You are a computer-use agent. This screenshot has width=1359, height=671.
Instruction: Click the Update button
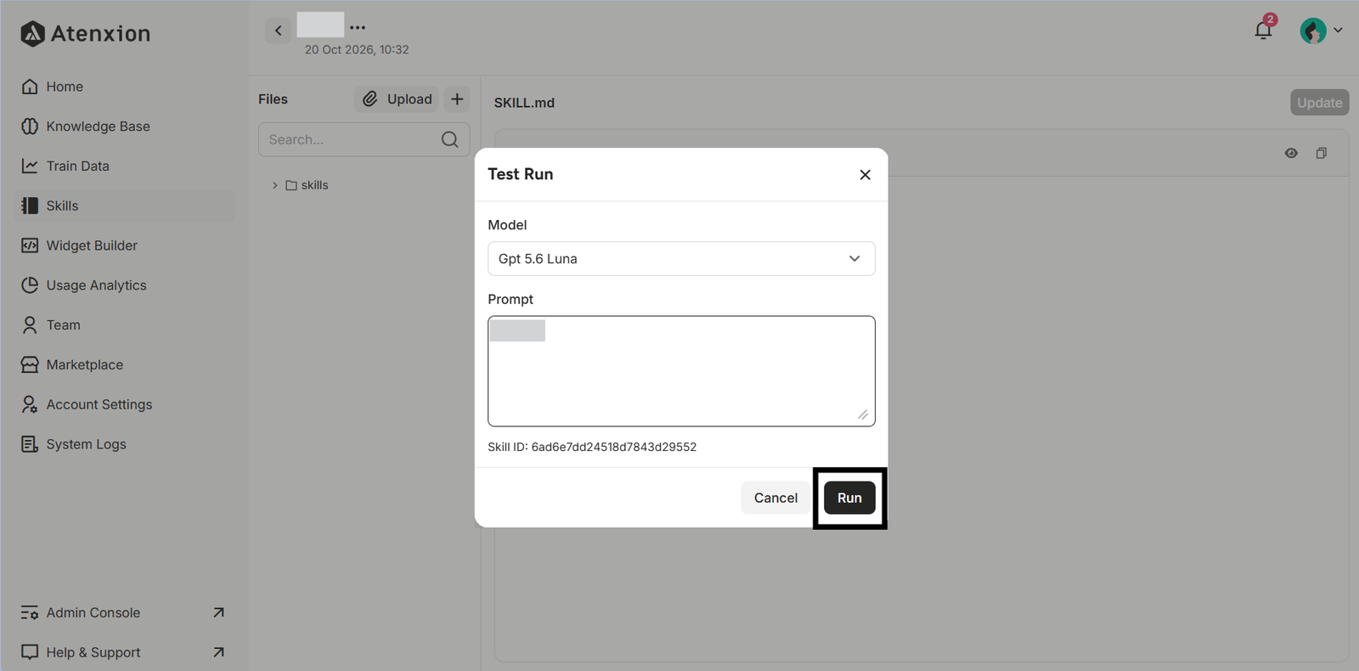1319,103
